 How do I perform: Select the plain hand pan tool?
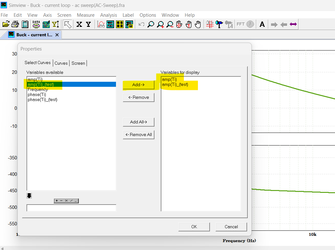(198, 24)
